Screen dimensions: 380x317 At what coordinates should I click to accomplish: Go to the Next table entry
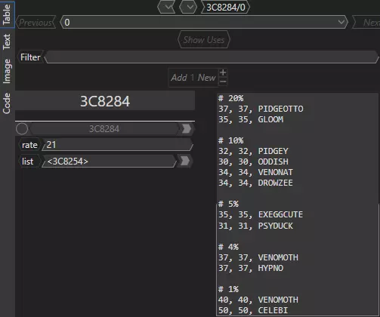(366, 23)
